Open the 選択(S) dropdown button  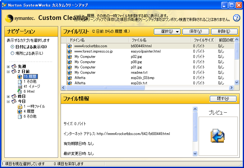[x=167, y=31]
